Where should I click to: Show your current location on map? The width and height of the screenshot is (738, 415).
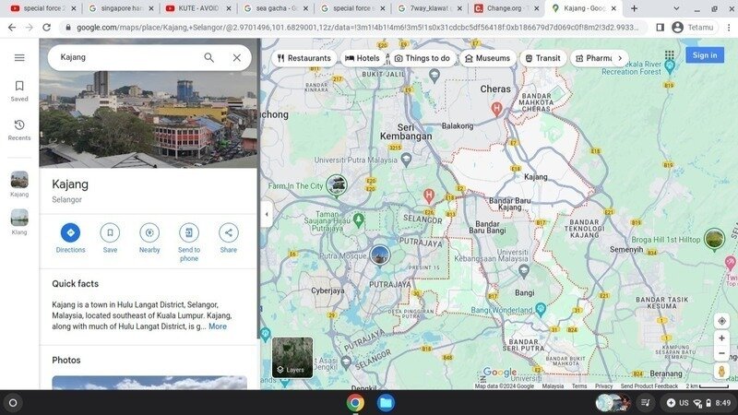point(721,320)
